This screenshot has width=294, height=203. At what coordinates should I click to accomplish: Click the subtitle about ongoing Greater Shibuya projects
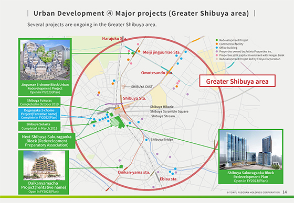(x=92, y=25)
